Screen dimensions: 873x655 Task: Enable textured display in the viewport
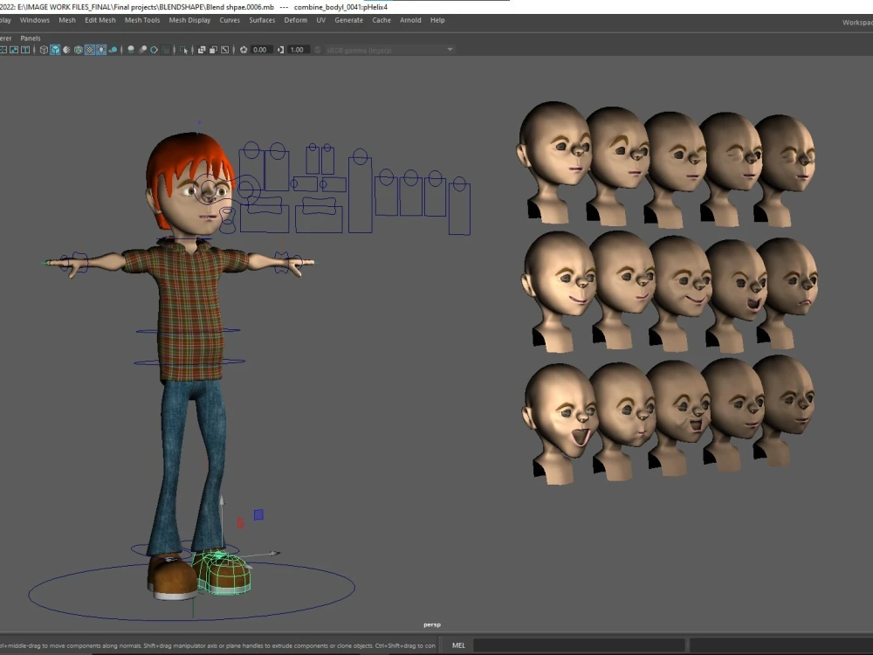tap(89, 50)
